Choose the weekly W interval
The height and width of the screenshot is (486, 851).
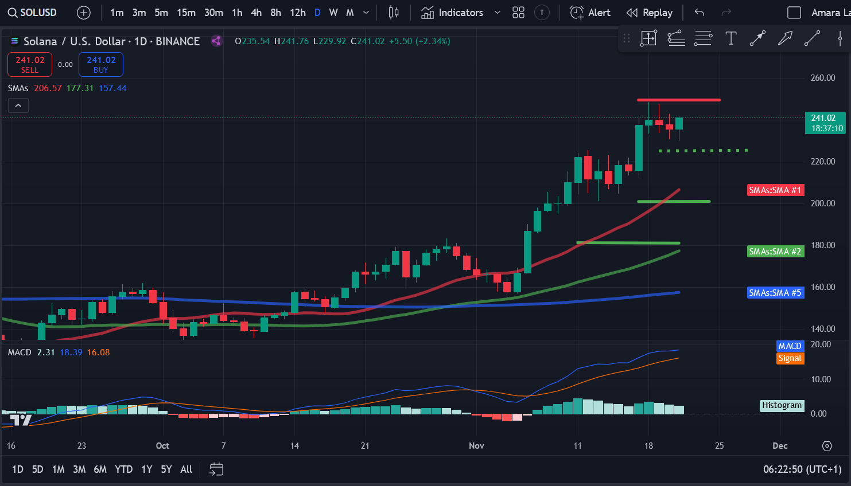[x=333, y=13]
